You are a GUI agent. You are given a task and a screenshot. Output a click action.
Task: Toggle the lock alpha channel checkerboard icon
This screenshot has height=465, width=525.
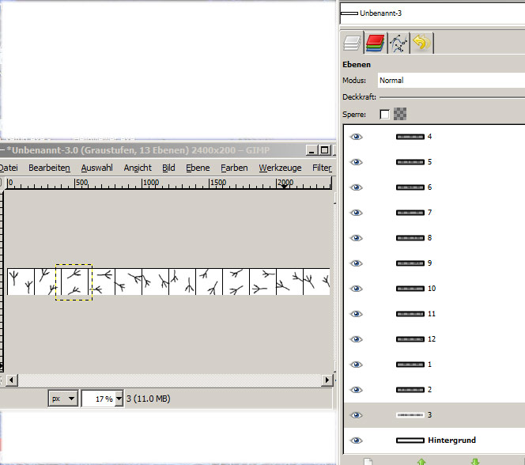(401, 114)
